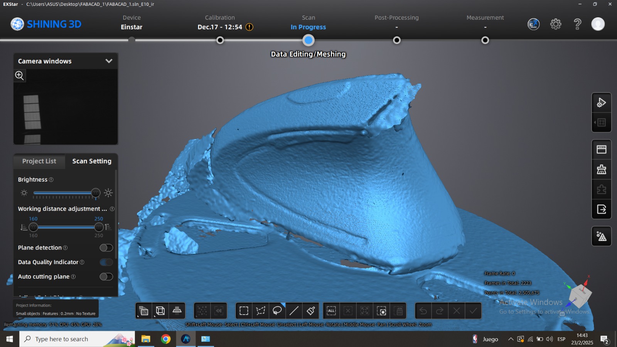Open the user account avatar

pos(598,24)
